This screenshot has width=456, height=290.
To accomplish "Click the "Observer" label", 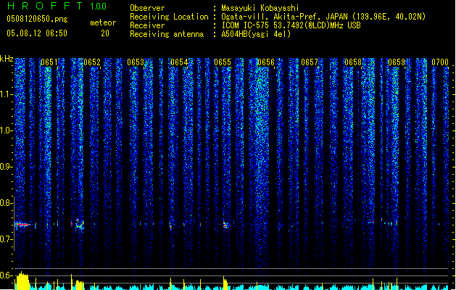I will click(147, 8).
